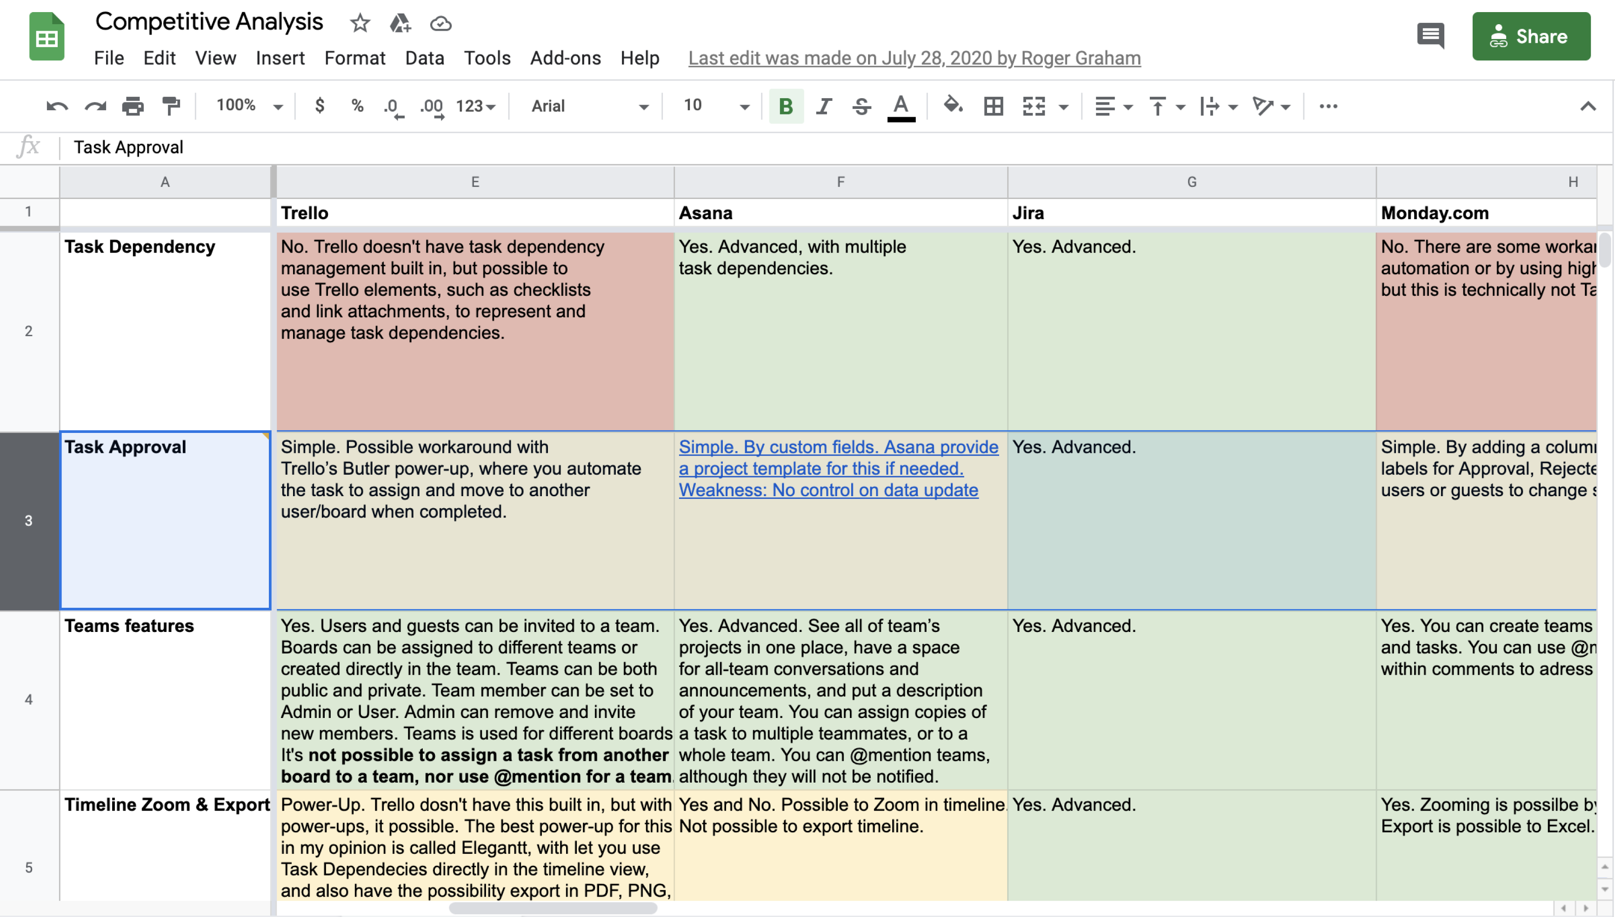The image size is (1615, 917).
Task: Go to the Sheets home icon
Action: pyautogui.click(x=47, y=37)
